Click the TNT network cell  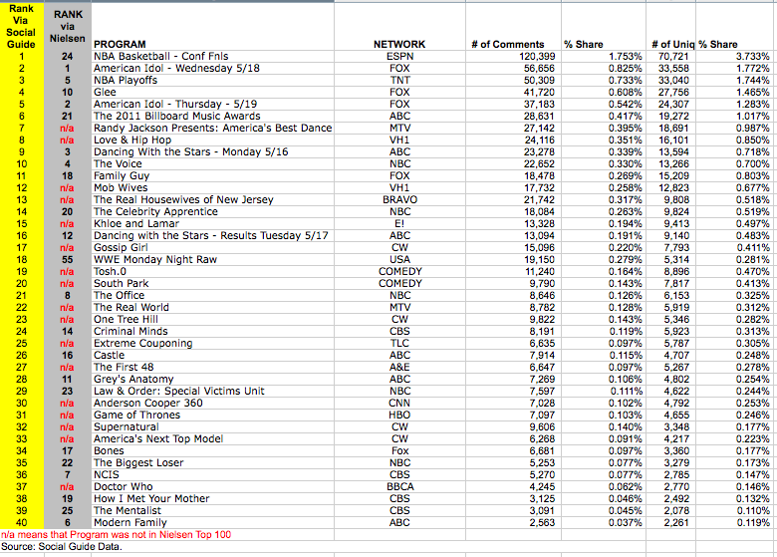click(x=399, y=80)
